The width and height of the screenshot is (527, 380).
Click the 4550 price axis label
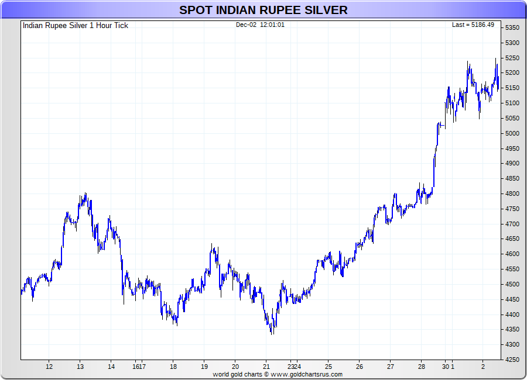tap(512, 270)
